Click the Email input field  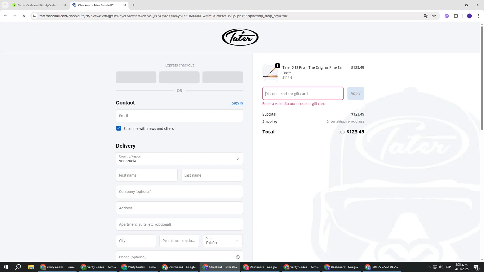tap(179, 116)
